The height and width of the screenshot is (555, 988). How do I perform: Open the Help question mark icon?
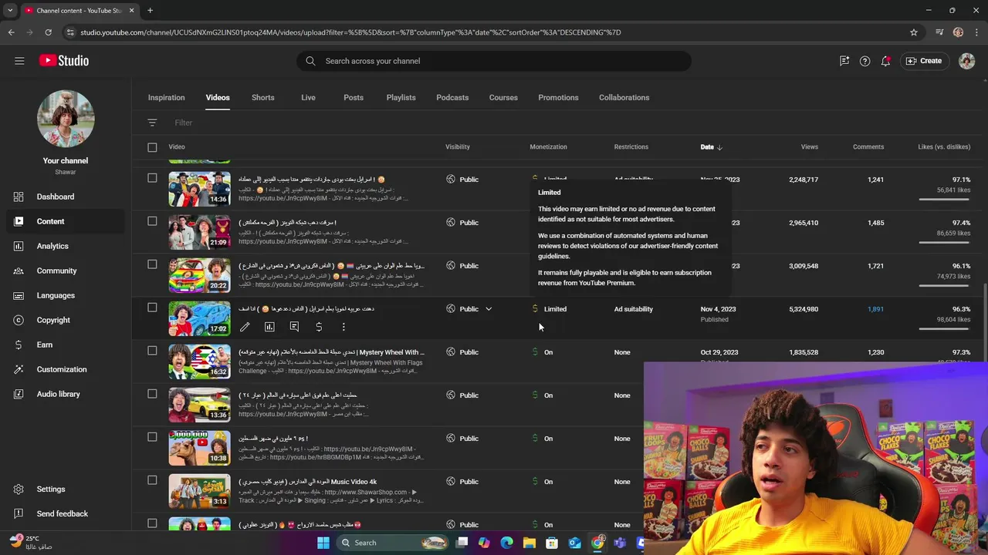click(x=864, y=61)
